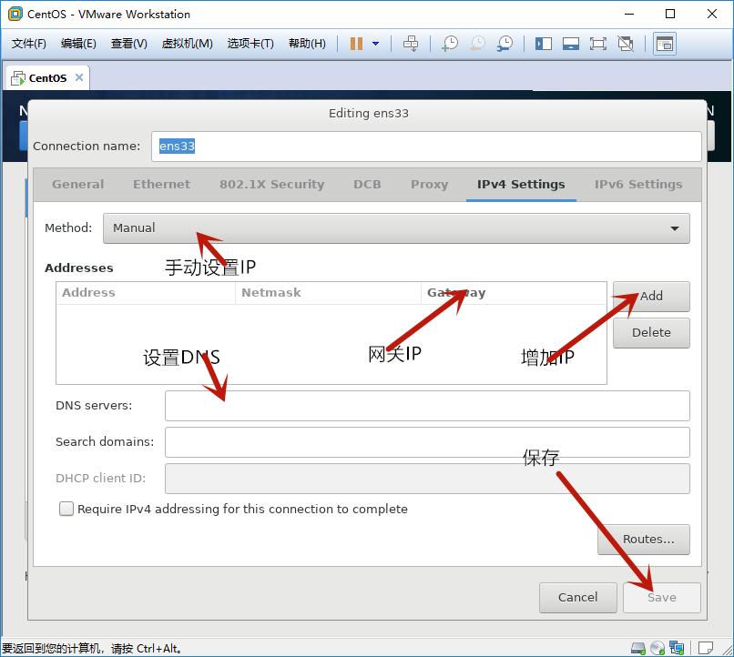
Task: Toggle Unity mode icon
Action: [x=626, y=44]
